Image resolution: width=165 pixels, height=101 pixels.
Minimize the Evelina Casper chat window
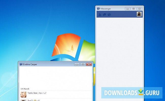coord(77,64)
